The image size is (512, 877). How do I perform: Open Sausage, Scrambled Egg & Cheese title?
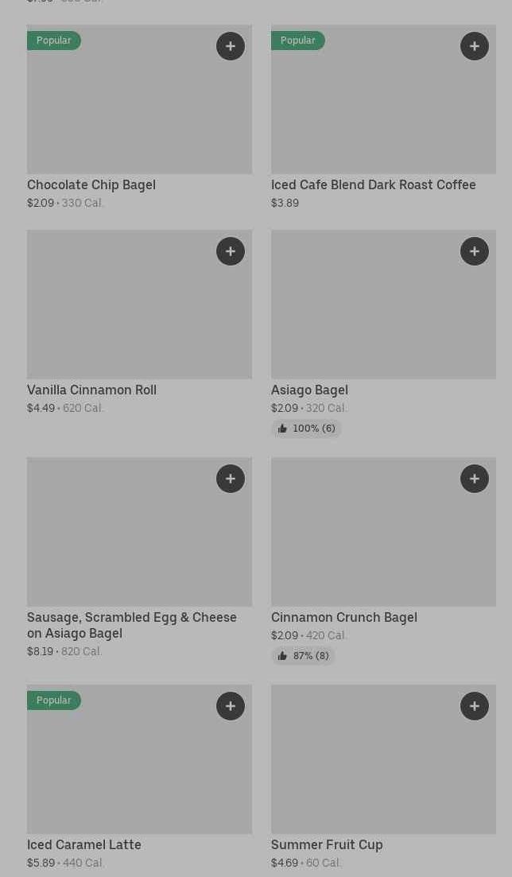pyautogui.click(x=132, y=625)
